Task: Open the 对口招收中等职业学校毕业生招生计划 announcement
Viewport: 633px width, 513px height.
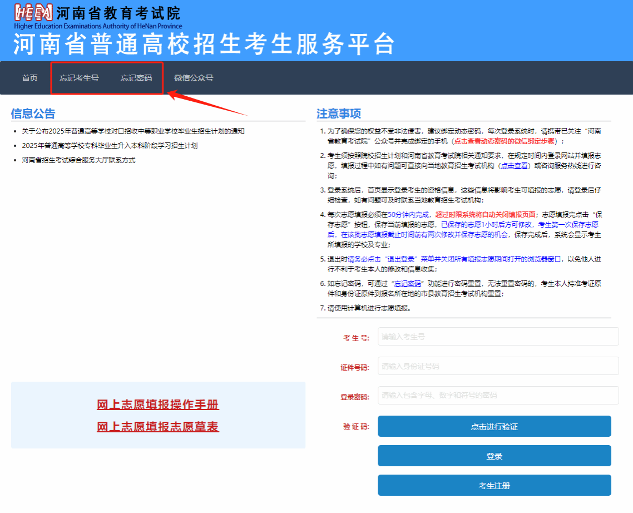Action: click(133, 131)
